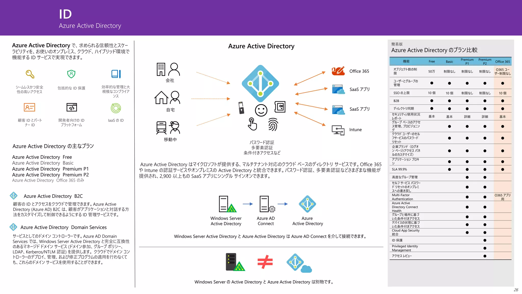
Task: Click the Azure Active Directory のプラン比較 title
Action: click(434, 50)
